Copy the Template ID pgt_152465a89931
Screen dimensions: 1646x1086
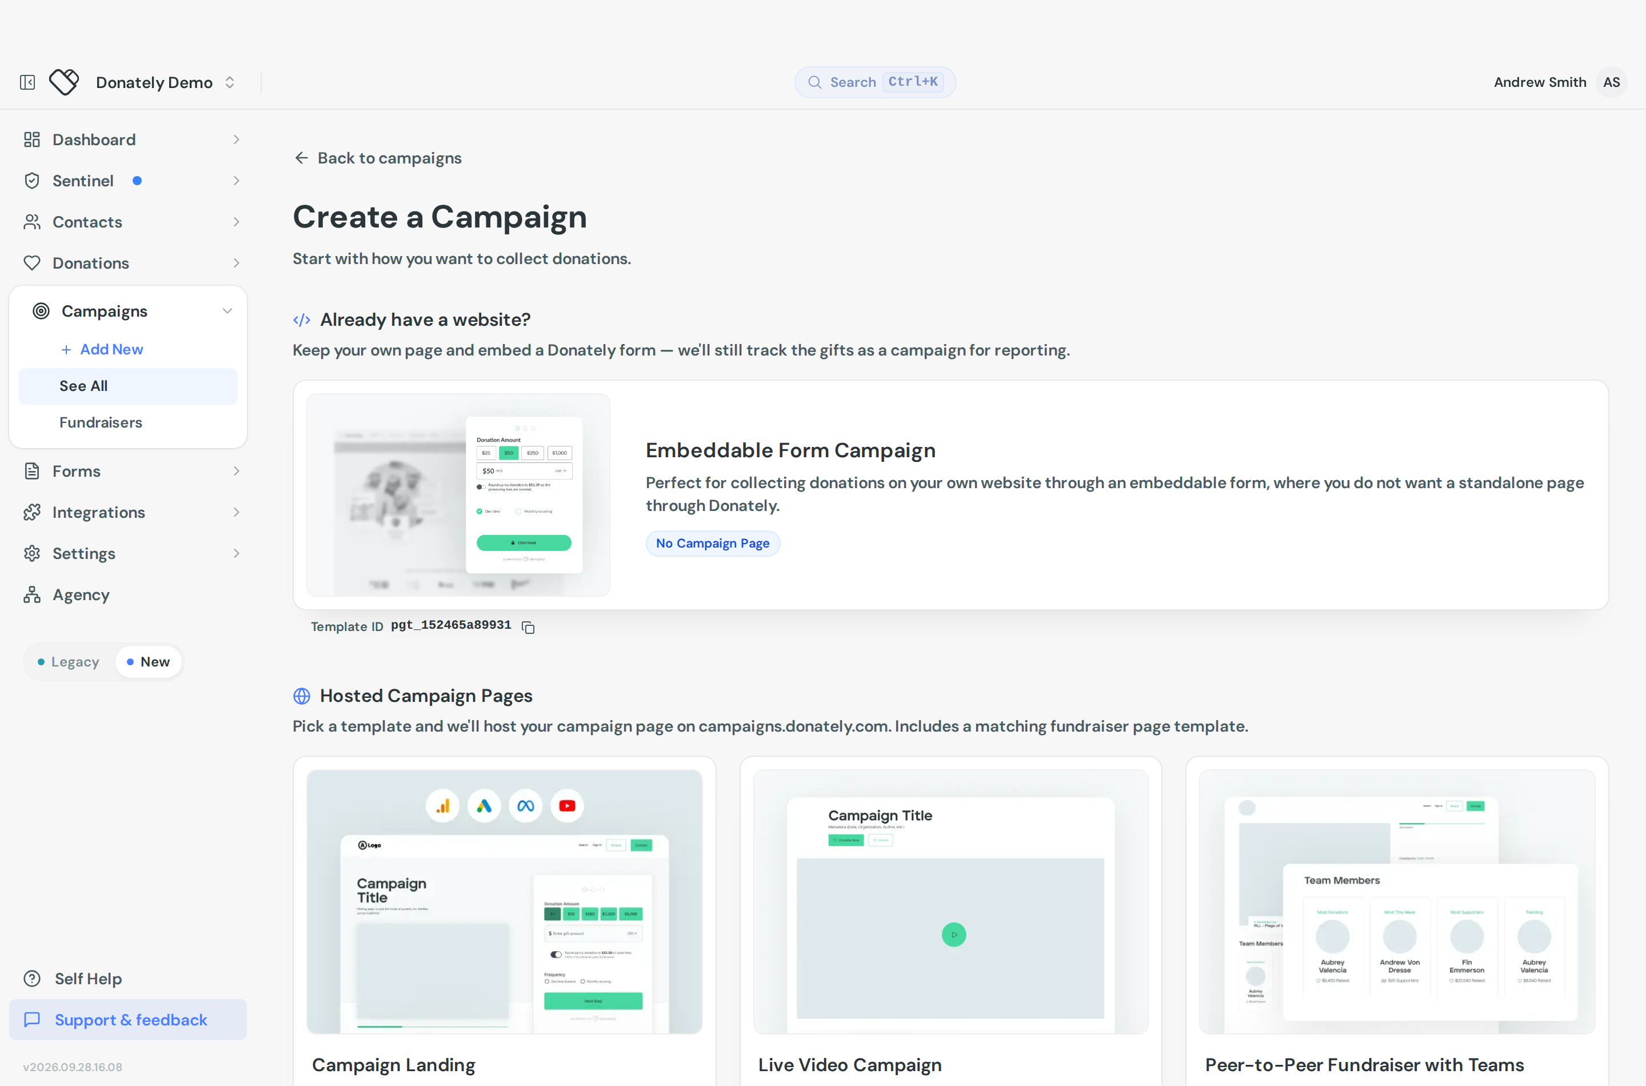[x=528, y=627]
